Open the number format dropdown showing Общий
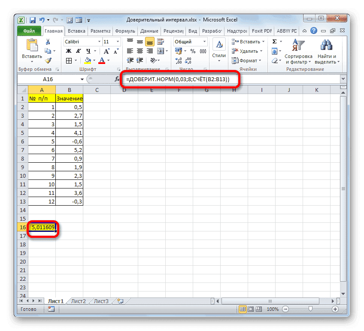The image size is (364, 331). (190, 41)
